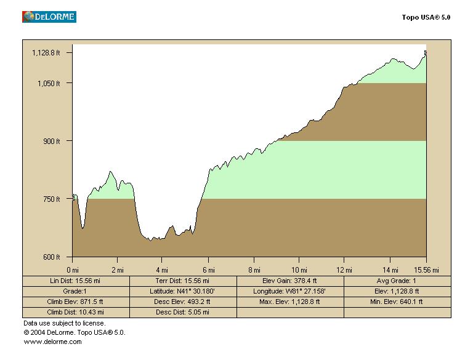This screenshot has width=473, height=352.
Task: Select the Longitude W81° 27.158' cell
Action: pos(290,291)
